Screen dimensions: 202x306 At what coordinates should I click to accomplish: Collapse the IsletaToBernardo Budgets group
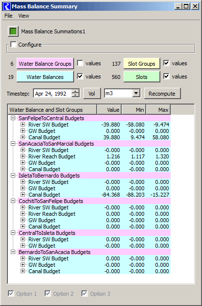point(13,176)
